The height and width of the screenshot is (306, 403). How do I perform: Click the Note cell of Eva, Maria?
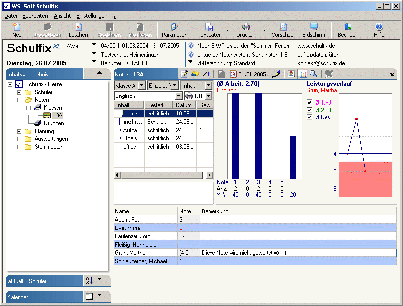[189, 228]
